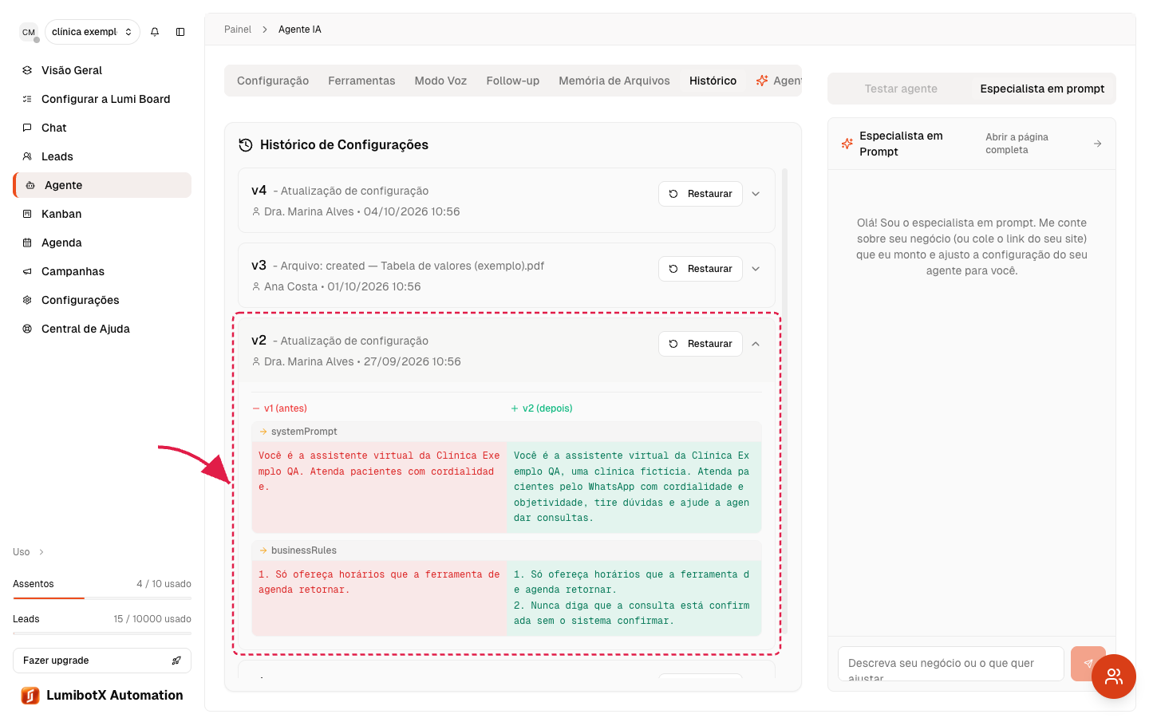
Task: Switch to the Ferramentas tab
Action: tap(361, 81)
